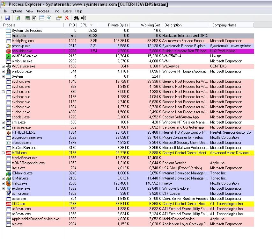Select the spoolsv.exe process name
This screenshot has height=239, width=272.
pyautogui.click(x=21, y=117)
